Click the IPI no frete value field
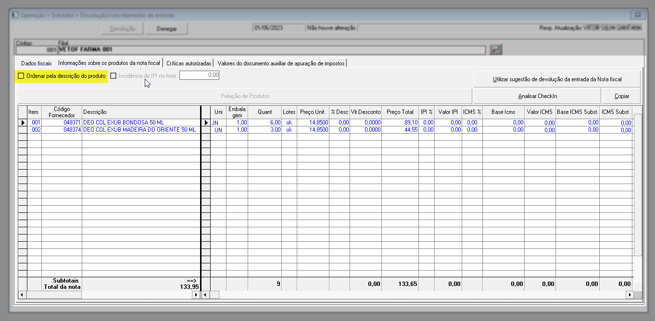Screen dimensions: 655x321 pyautogui.click(x=200, y=75)
